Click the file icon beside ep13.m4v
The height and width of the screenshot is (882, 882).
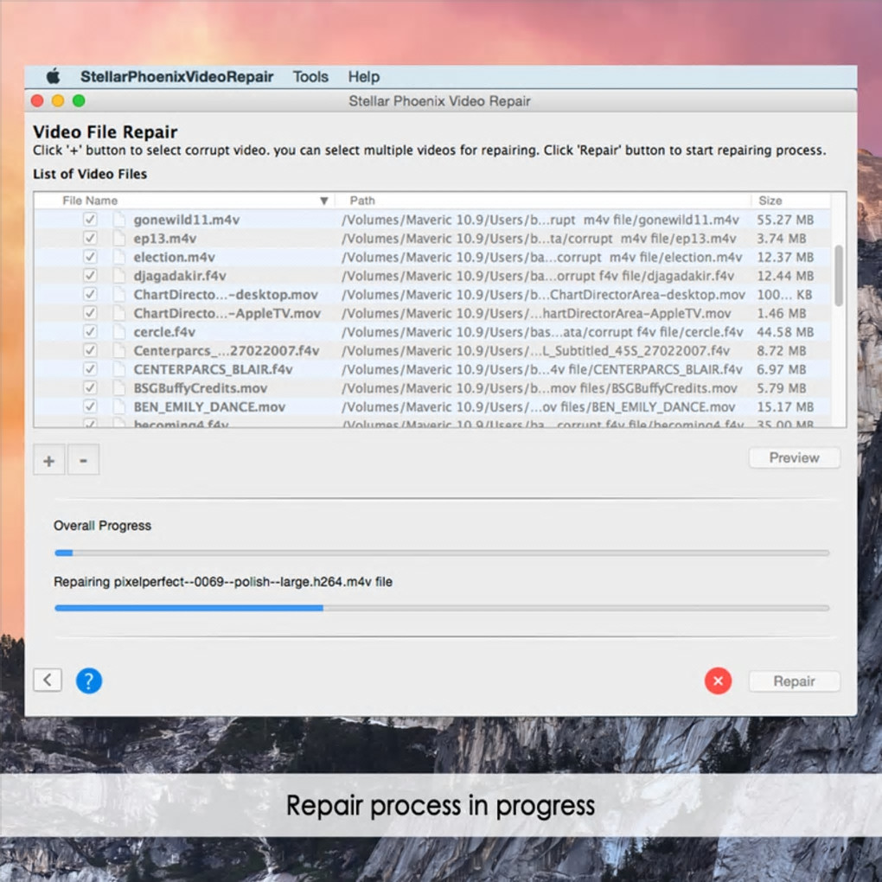(118, 238)
